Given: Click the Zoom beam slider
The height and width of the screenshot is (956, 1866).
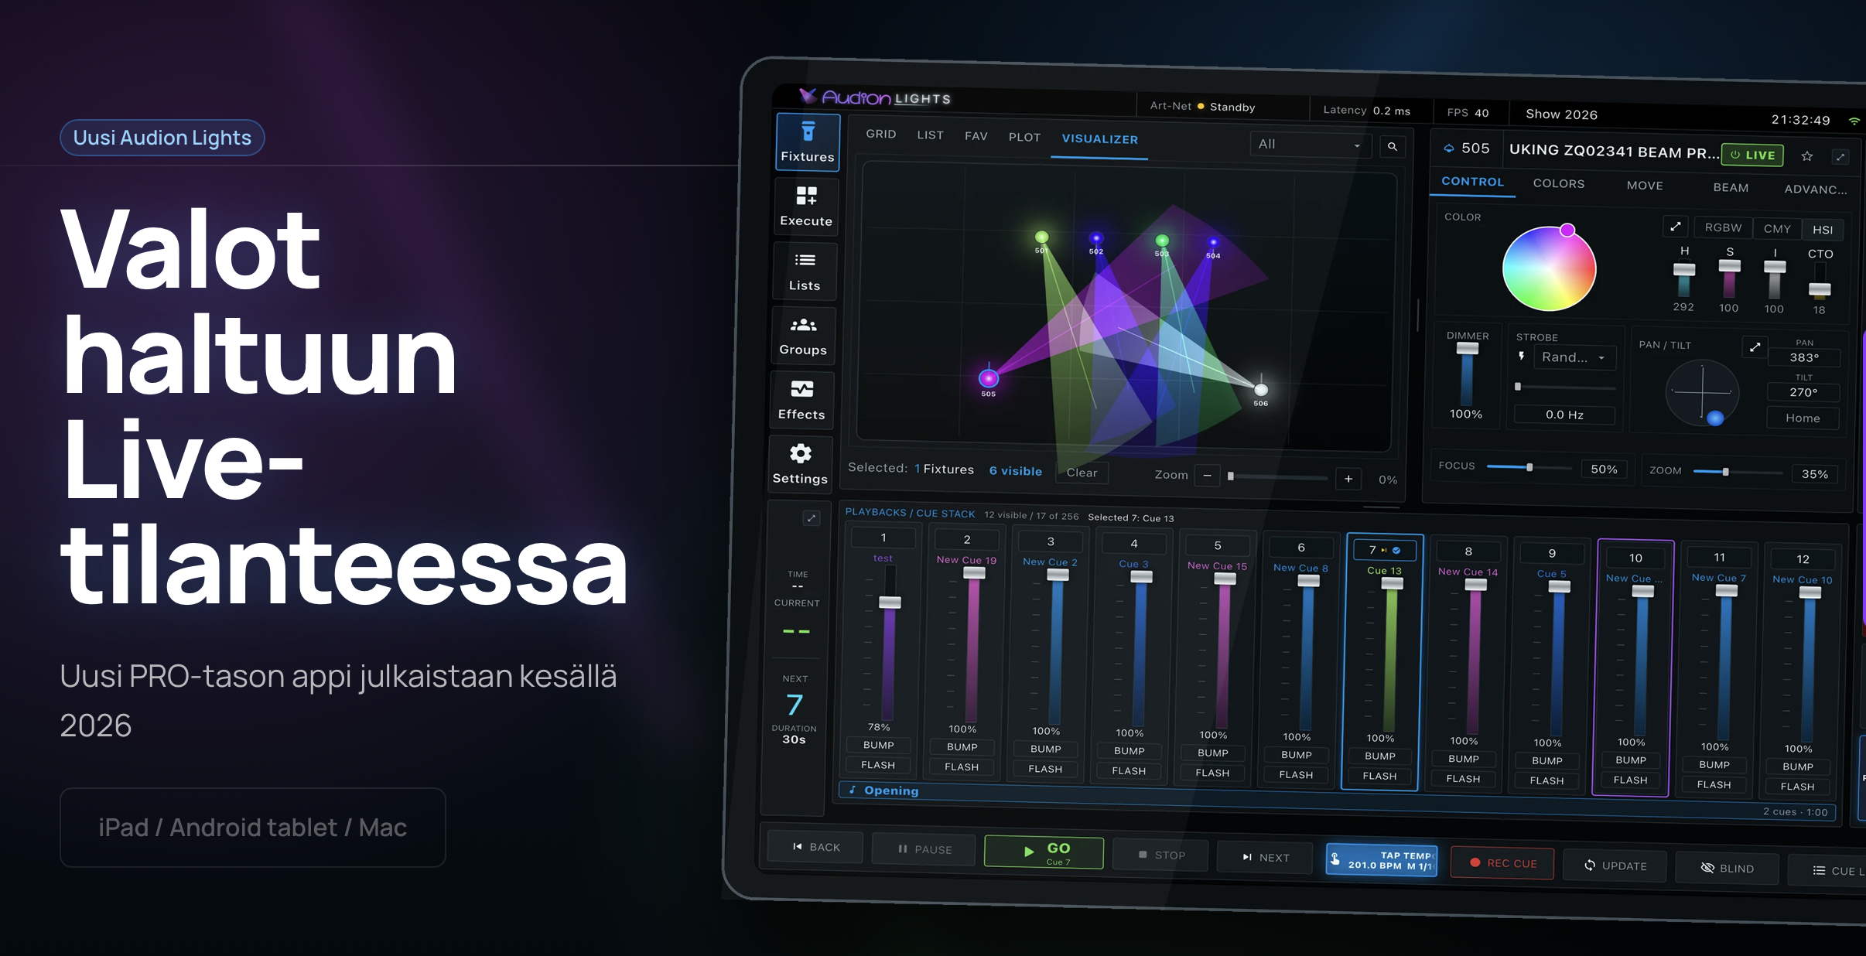Looking at the screenshot, I should click(1738, 472).
